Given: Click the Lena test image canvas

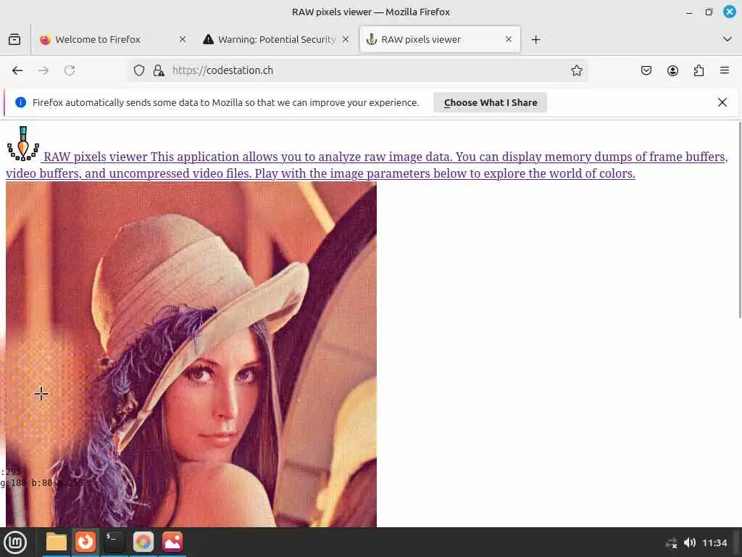Looking at the screenshot, I should pos(191,355).
